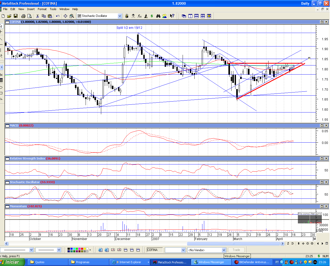Click the Save floppy disk icon
Image resolution: width=333 pixels, height=266 pixels.
(16, 16)
